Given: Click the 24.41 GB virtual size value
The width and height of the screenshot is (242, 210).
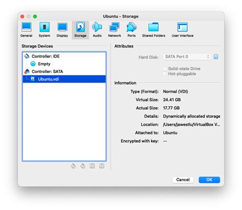Looking at the screenshot, I should tap(172, 100).
